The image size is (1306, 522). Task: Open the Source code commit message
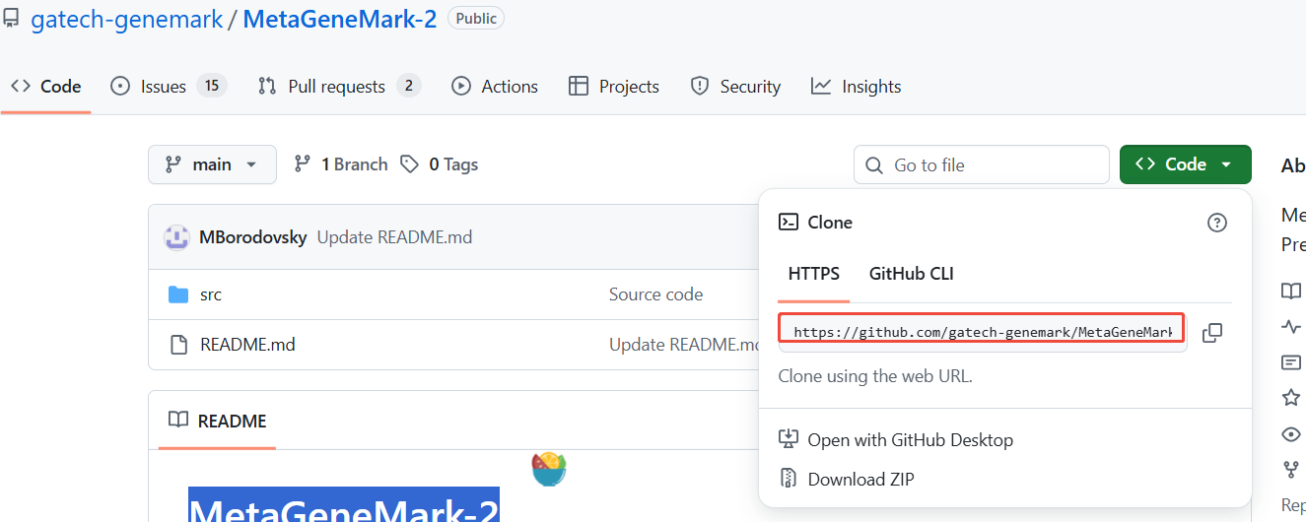656,294
